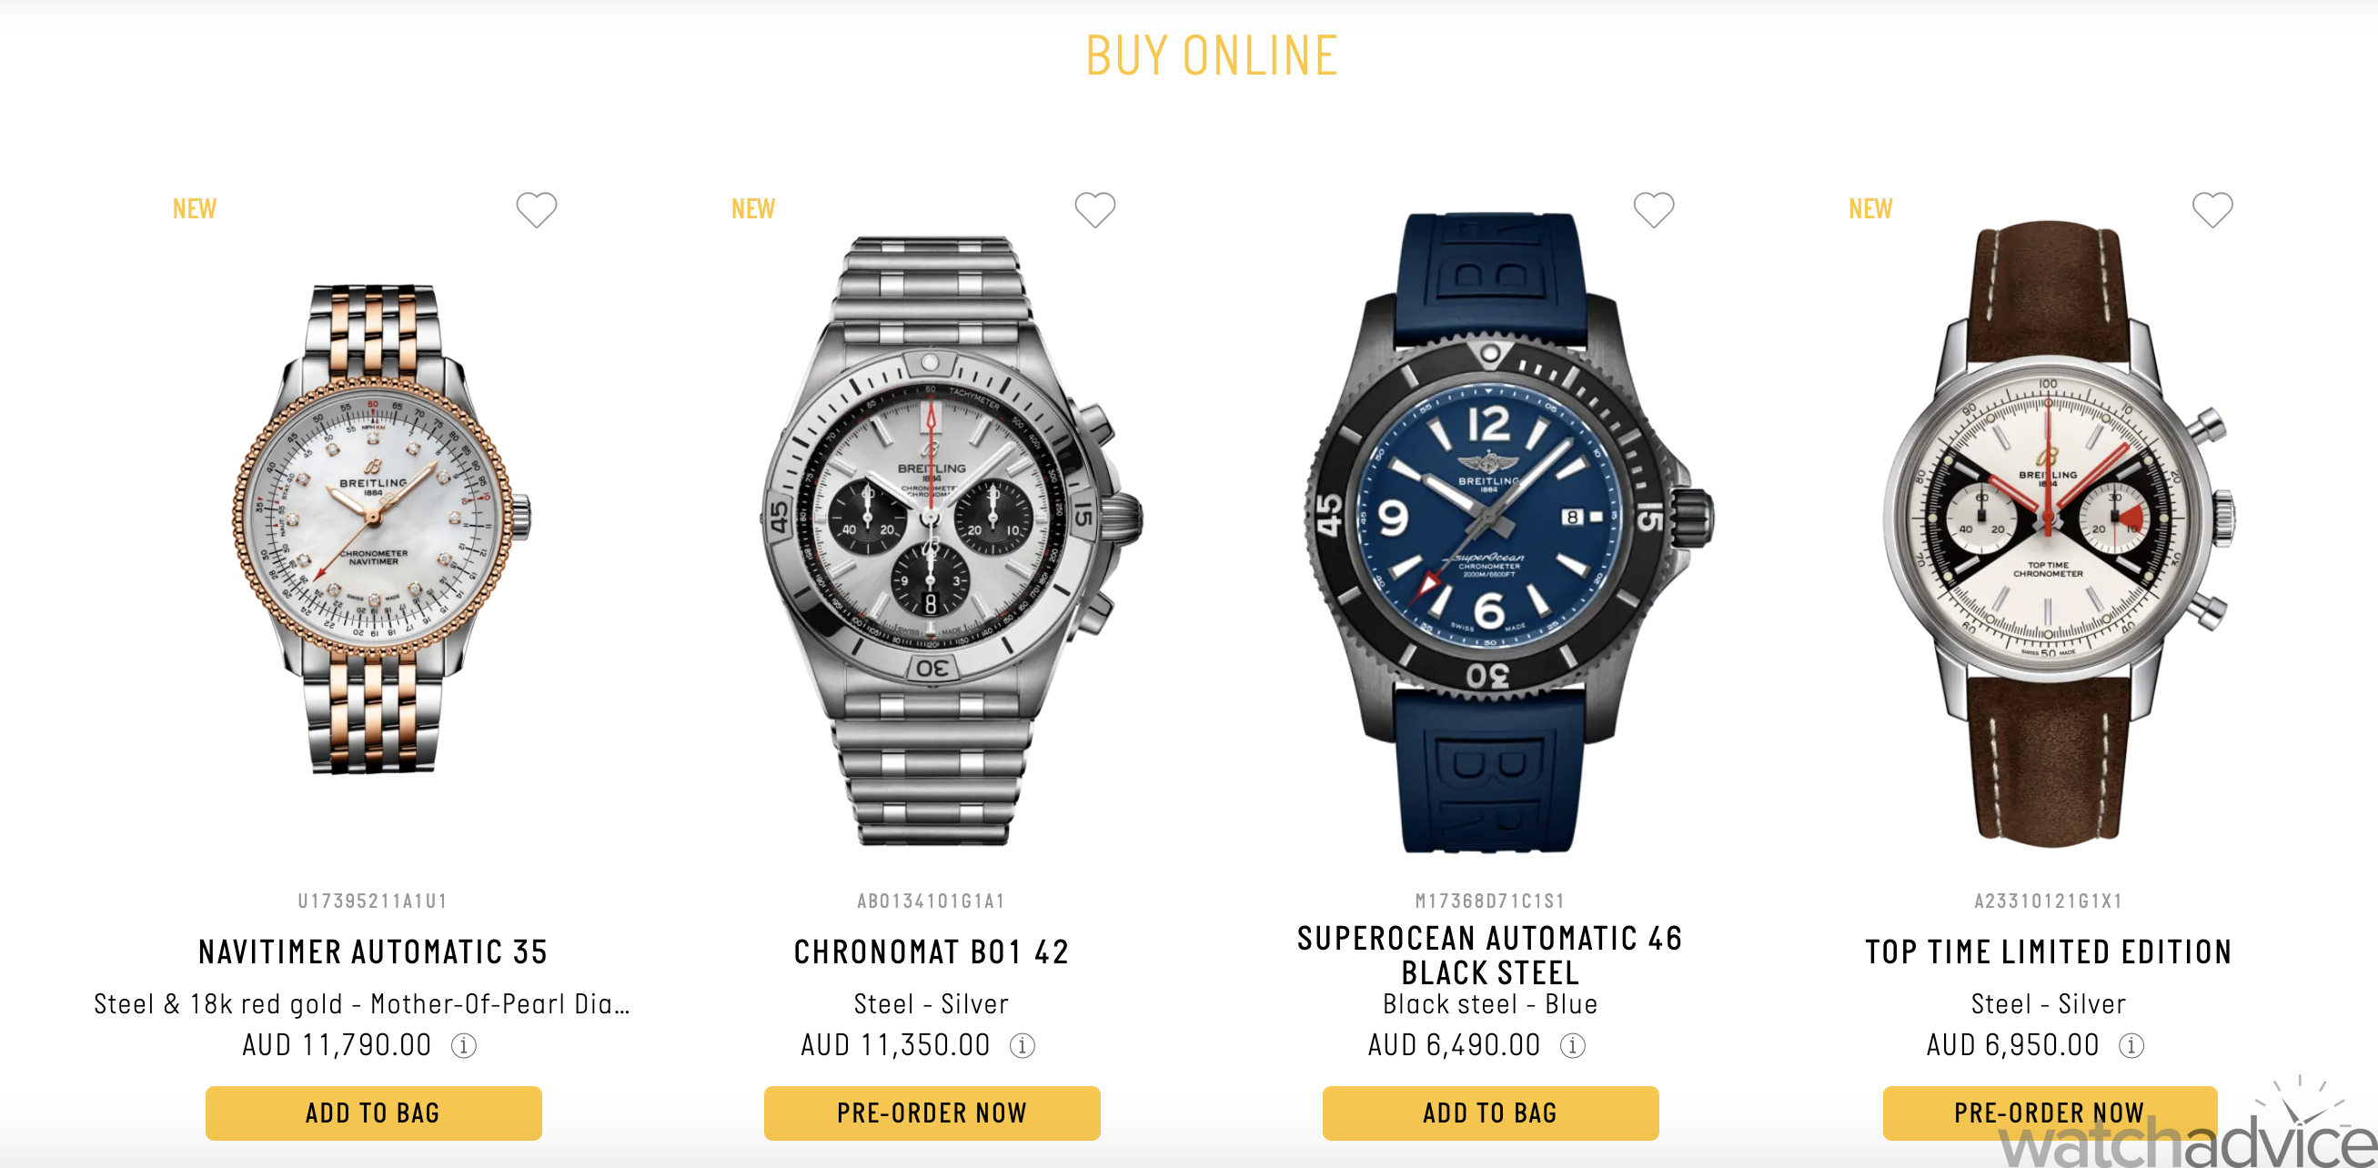This screenshot has width=2378, height=1168.
Task: Toggle wishlist heart for Superocean Automatic 46
Action: click(1653, 209)
